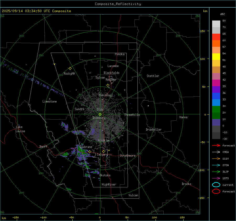Click the Airdrie city label

103,140
